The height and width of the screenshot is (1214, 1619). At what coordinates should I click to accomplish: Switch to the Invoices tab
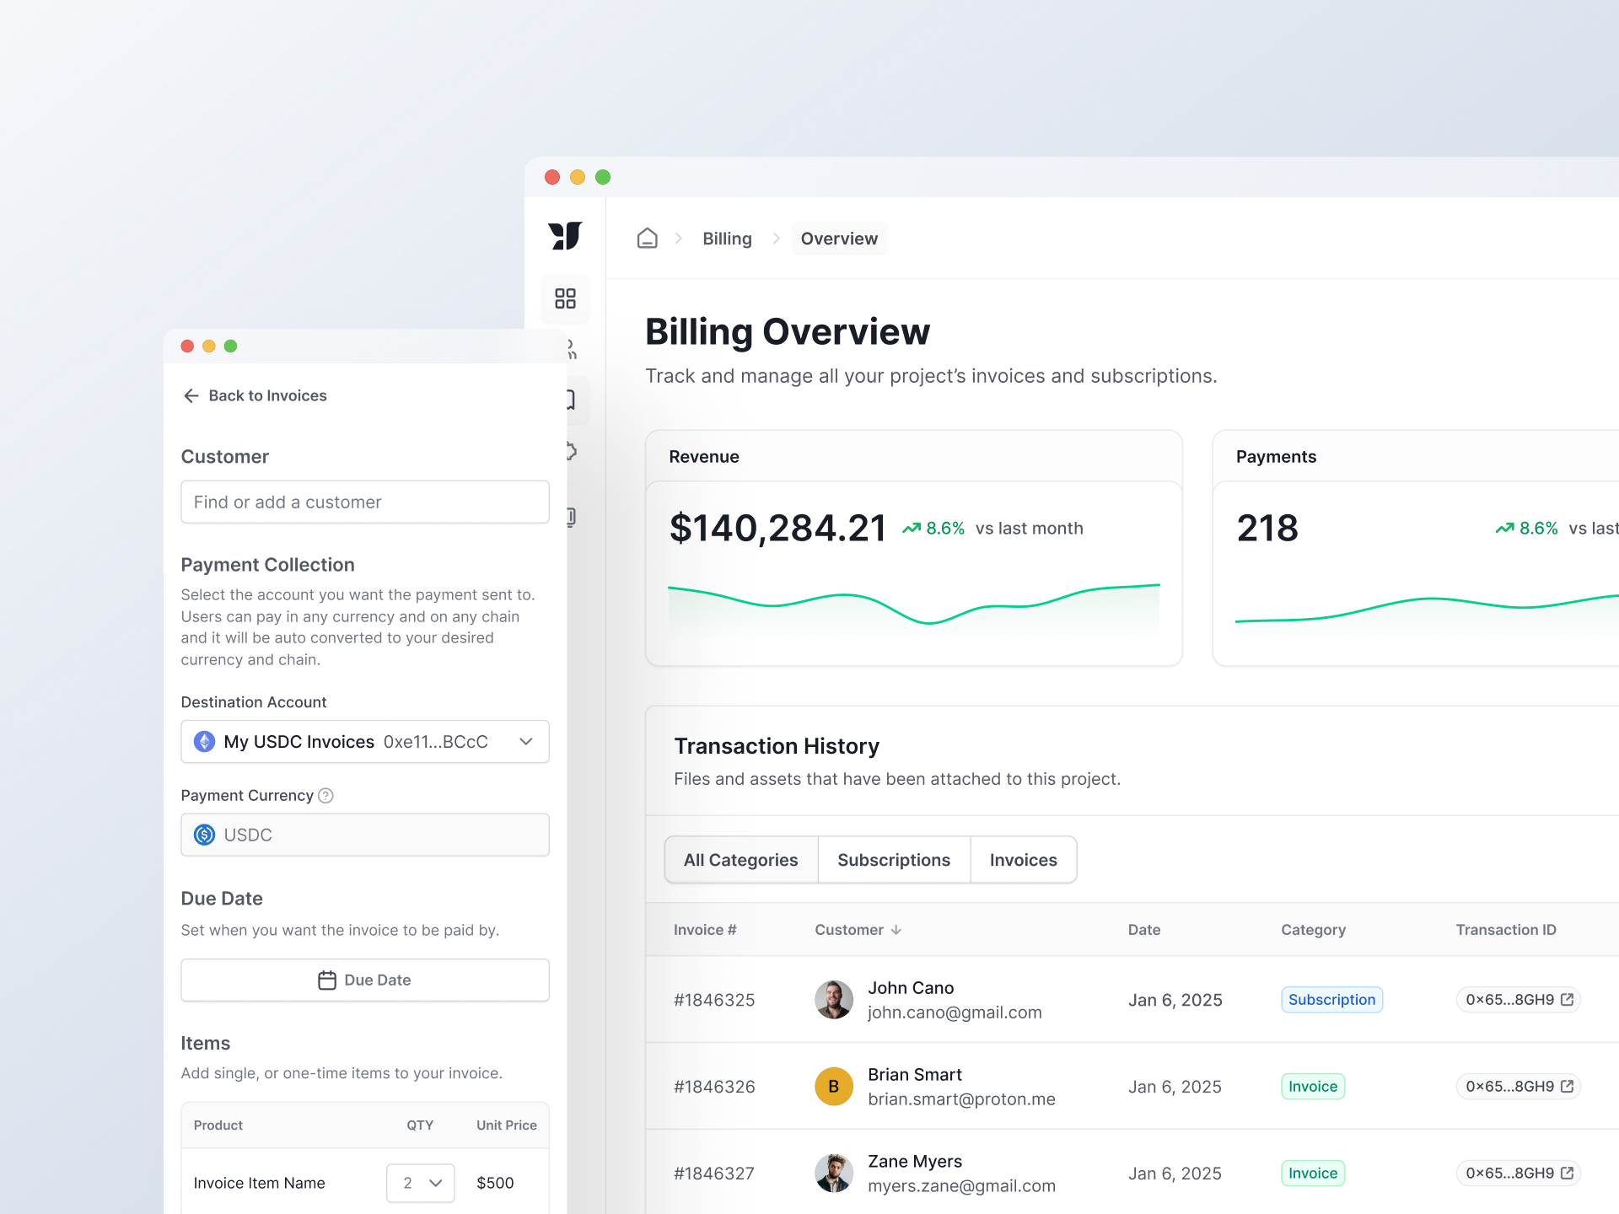tap(1023, 860)
